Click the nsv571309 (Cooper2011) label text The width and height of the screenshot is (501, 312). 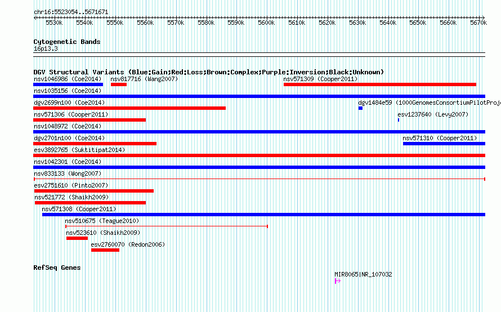320,79
